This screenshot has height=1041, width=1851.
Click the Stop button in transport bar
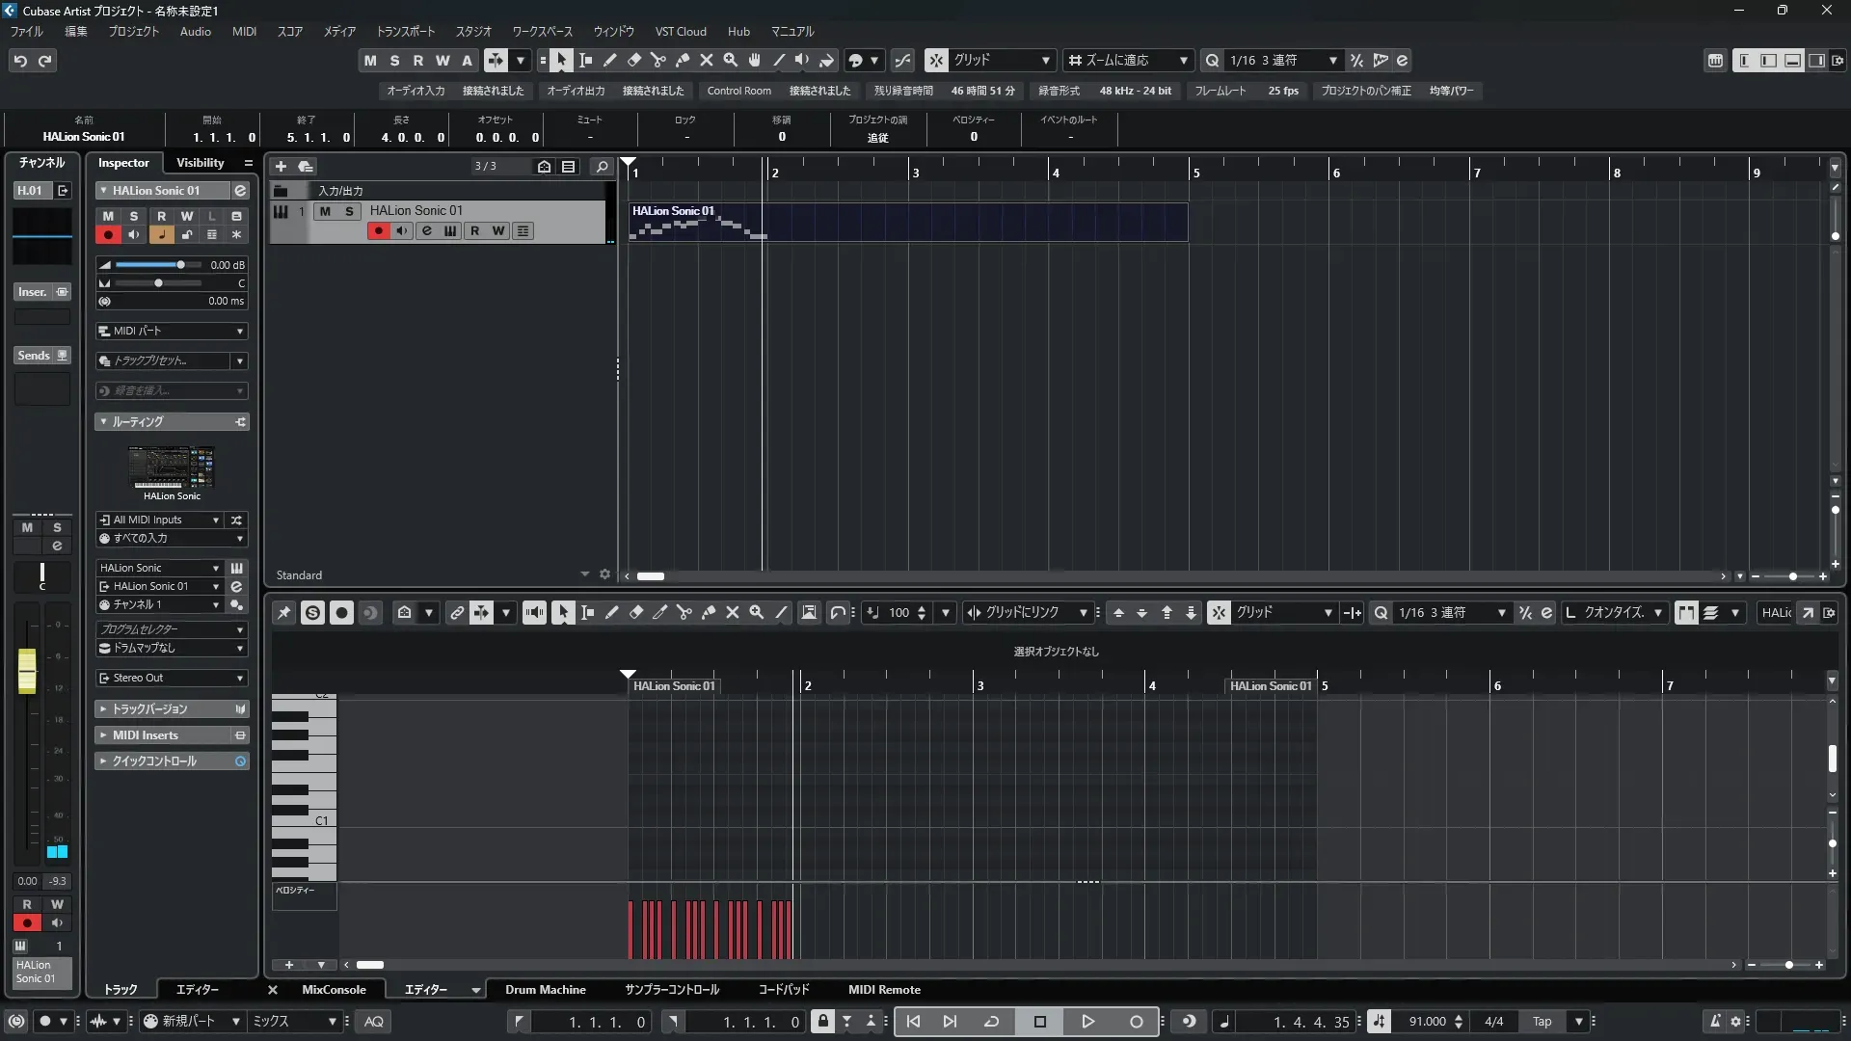pyautogui.click(x=1039, y=1022)
